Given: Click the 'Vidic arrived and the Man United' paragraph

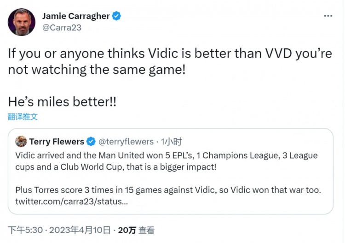Looking at the screenshot, I should [x=167, y=161].
